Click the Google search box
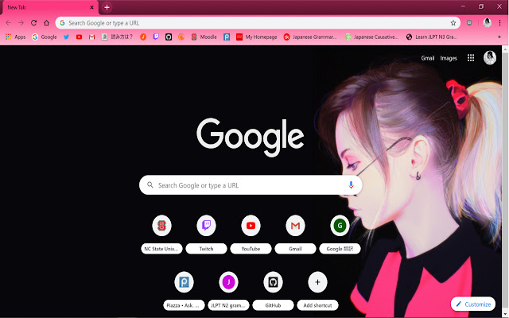This screenshot has width=509, height=318. [251, 185]
